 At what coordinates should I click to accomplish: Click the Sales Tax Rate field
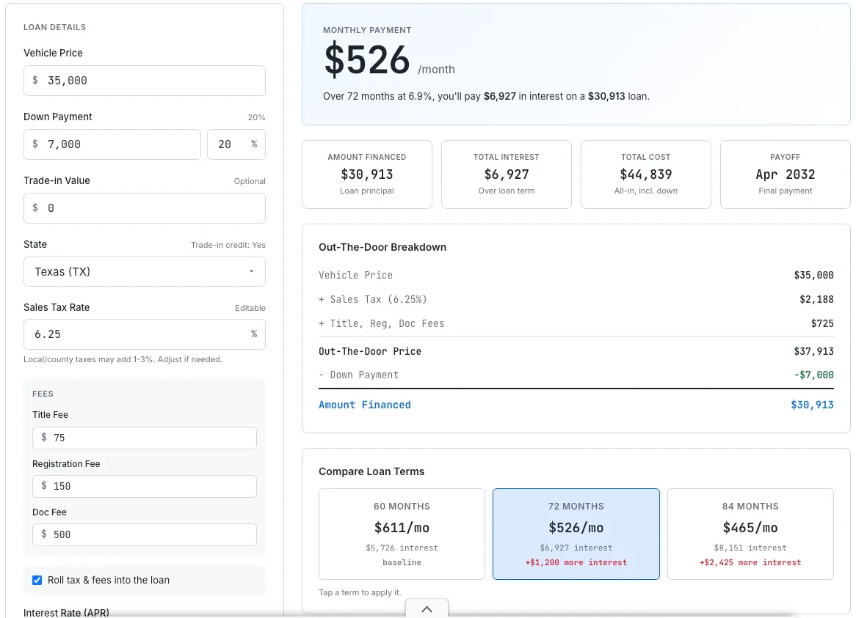pyautogui.click(x=144, y=334)
